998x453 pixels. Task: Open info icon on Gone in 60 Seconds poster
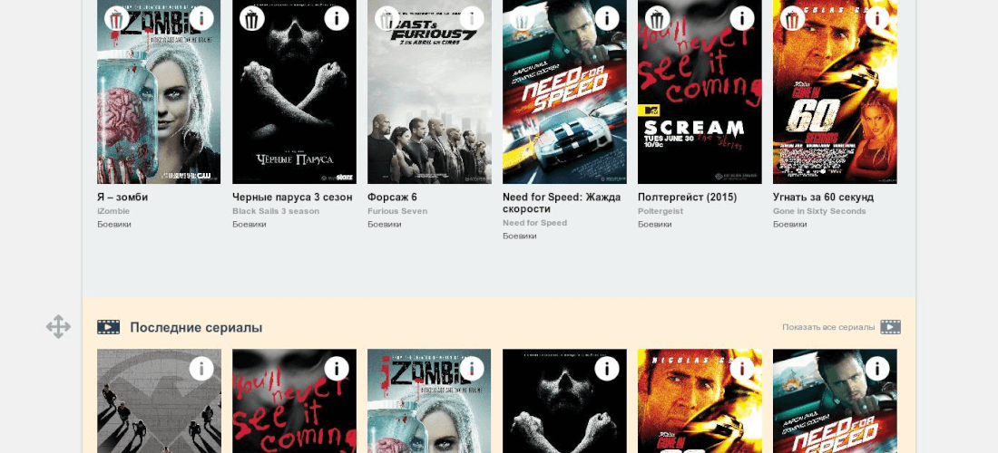877,18
